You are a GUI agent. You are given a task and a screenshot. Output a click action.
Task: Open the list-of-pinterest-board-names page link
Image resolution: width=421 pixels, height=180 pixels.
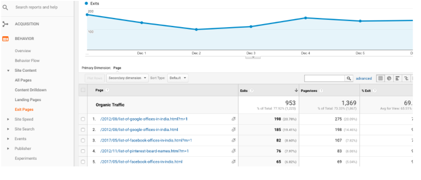click(144, 151)
